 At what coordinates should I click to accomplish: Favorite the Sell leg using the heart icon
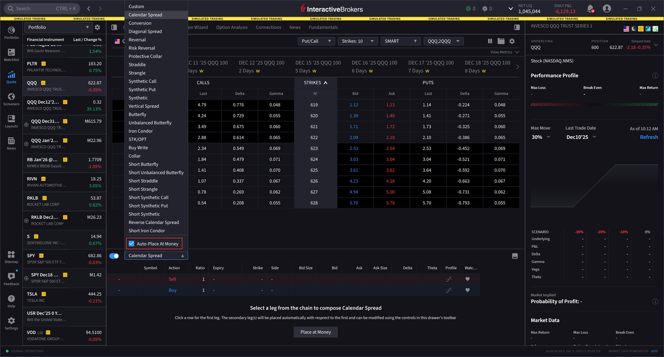pos(467,279)
